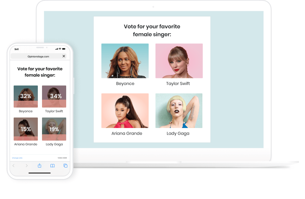This screenshot has width=305, height=199.
Task: Tap the 15% Ariana Grande result on phone
Action: click(x=26, y=129)
